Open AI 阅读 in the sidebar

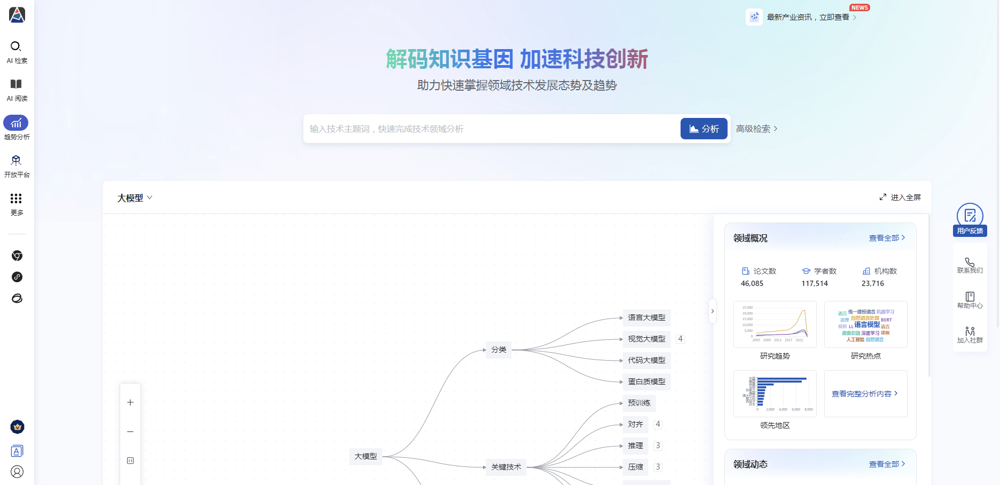point(17,90)
